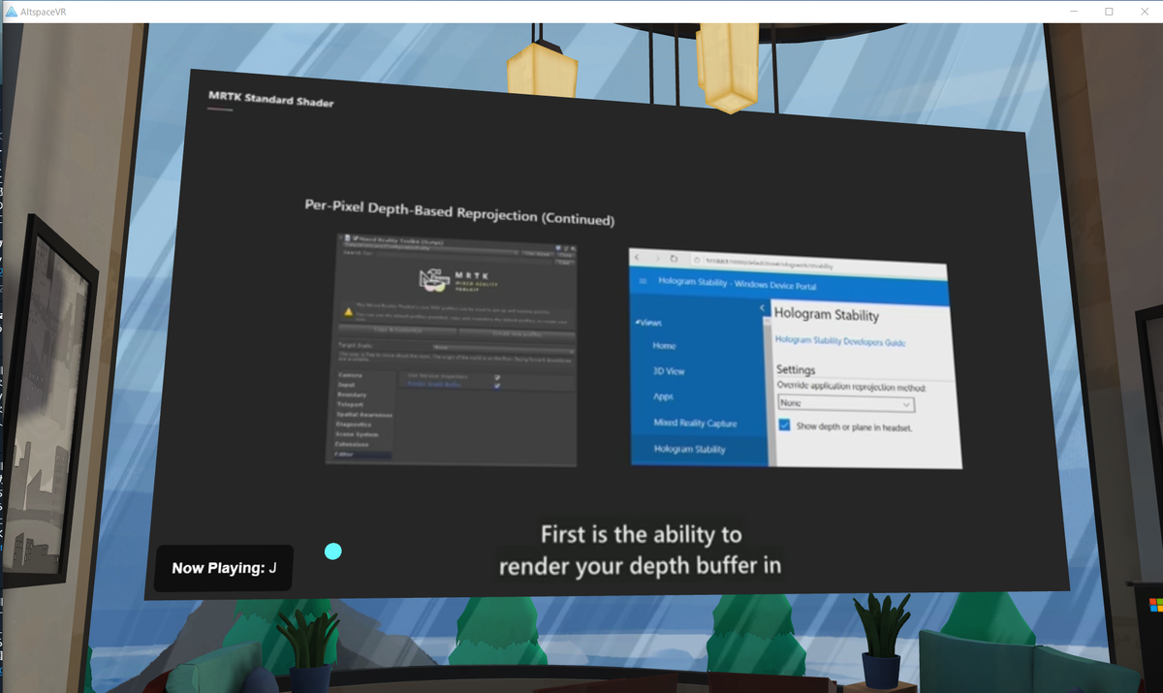Image resolution: width=1163 pixels, height=693 pixels.
Task: Select 3D View in Device Portal sidebar
Action: tap(669, 371)
